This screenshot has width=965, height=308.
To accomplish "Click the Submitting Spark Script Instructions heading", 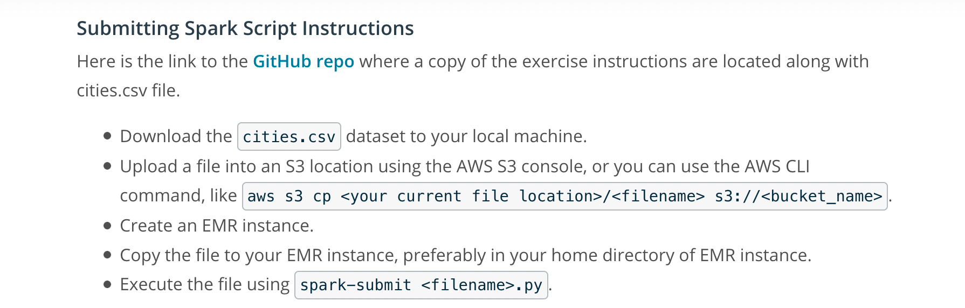I will coord(245,29).
